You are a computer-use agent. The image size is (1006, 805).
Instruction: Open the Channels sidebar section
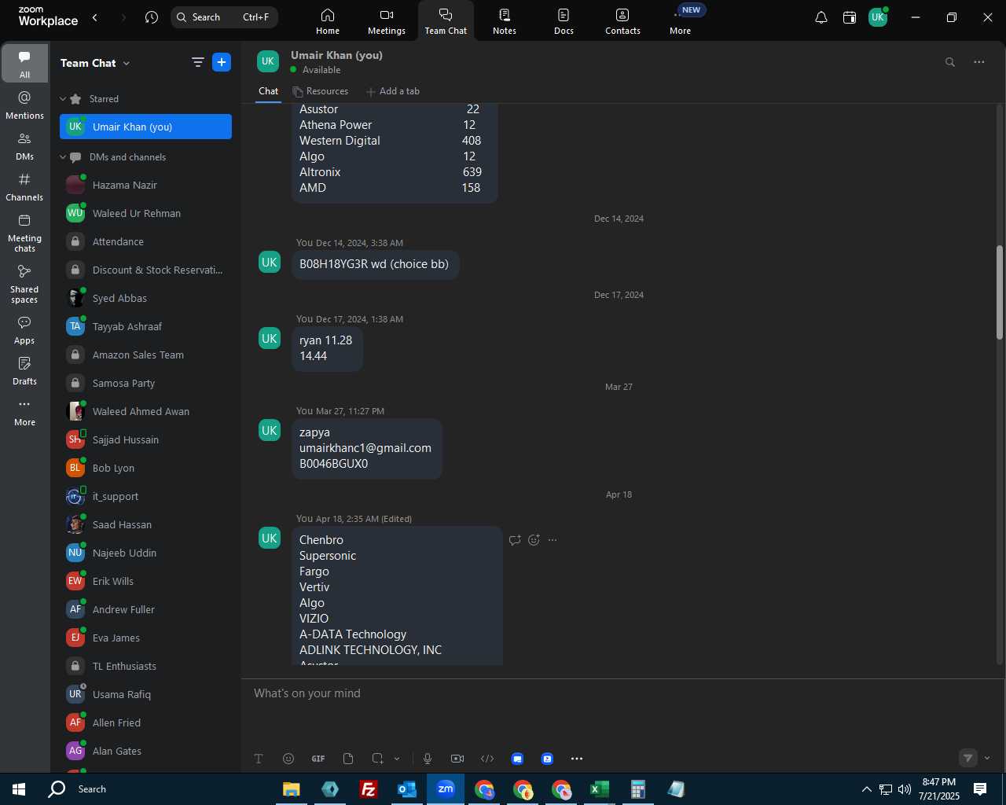tap(24, 187)
